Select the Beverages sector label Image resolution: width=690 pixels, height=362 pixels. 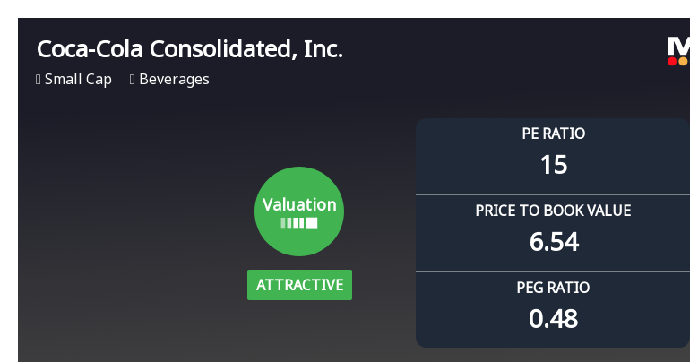coord(174,80)
